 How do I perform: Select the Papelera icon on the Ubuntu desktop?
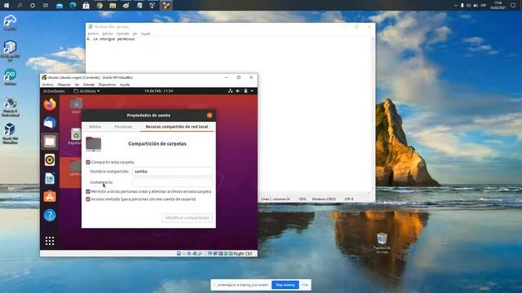pyautogui.click(x=76, y=136)
